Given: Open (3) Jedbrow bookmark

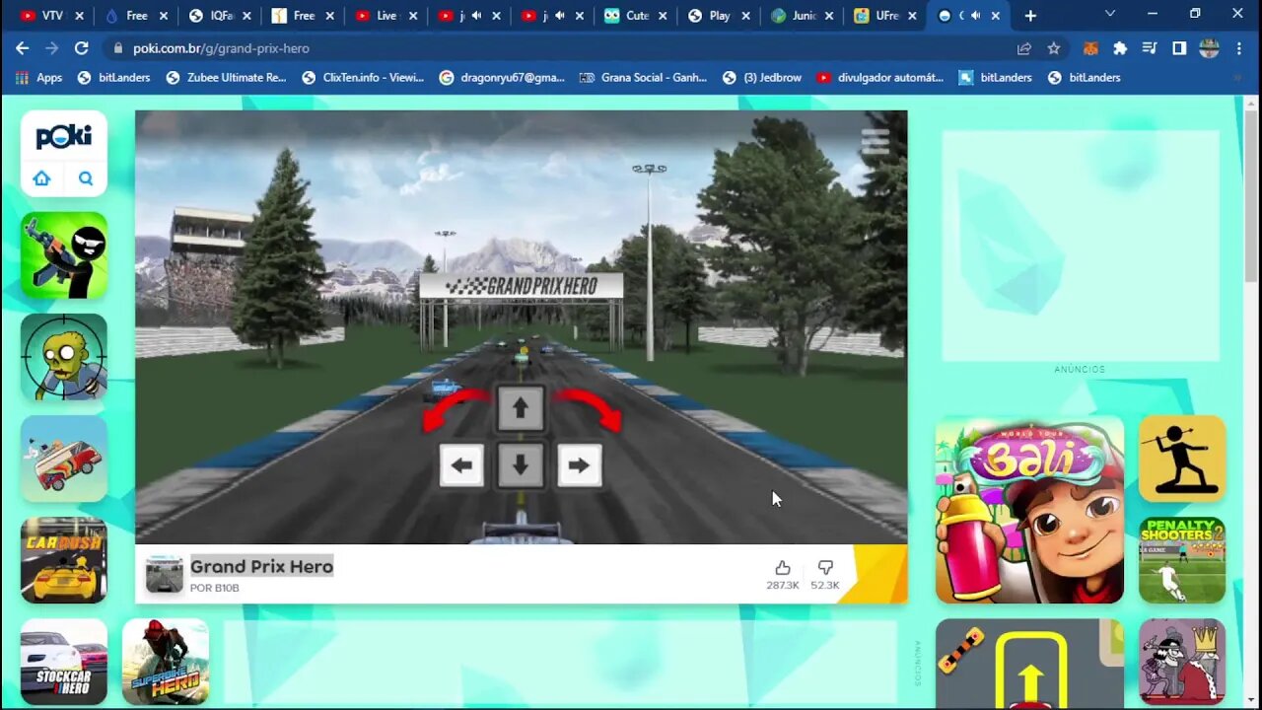Looking at the screenshot, I should coord(762,78).
